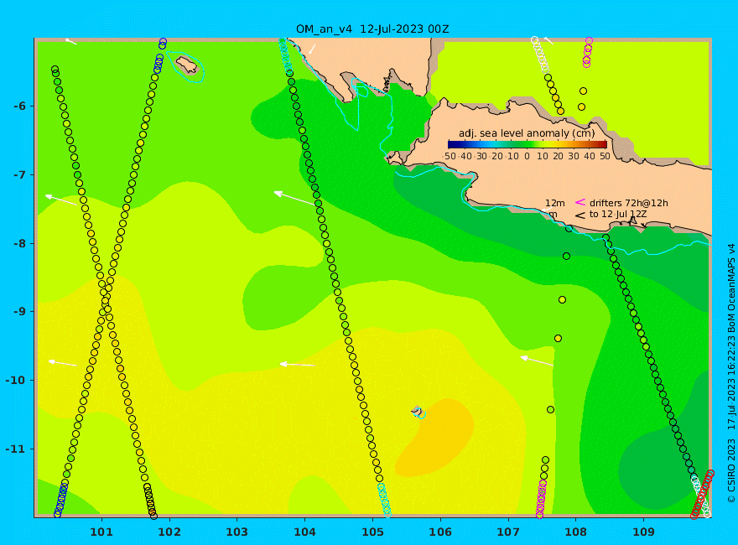Click latitude axis label "-9"

(x=20, y=312)
